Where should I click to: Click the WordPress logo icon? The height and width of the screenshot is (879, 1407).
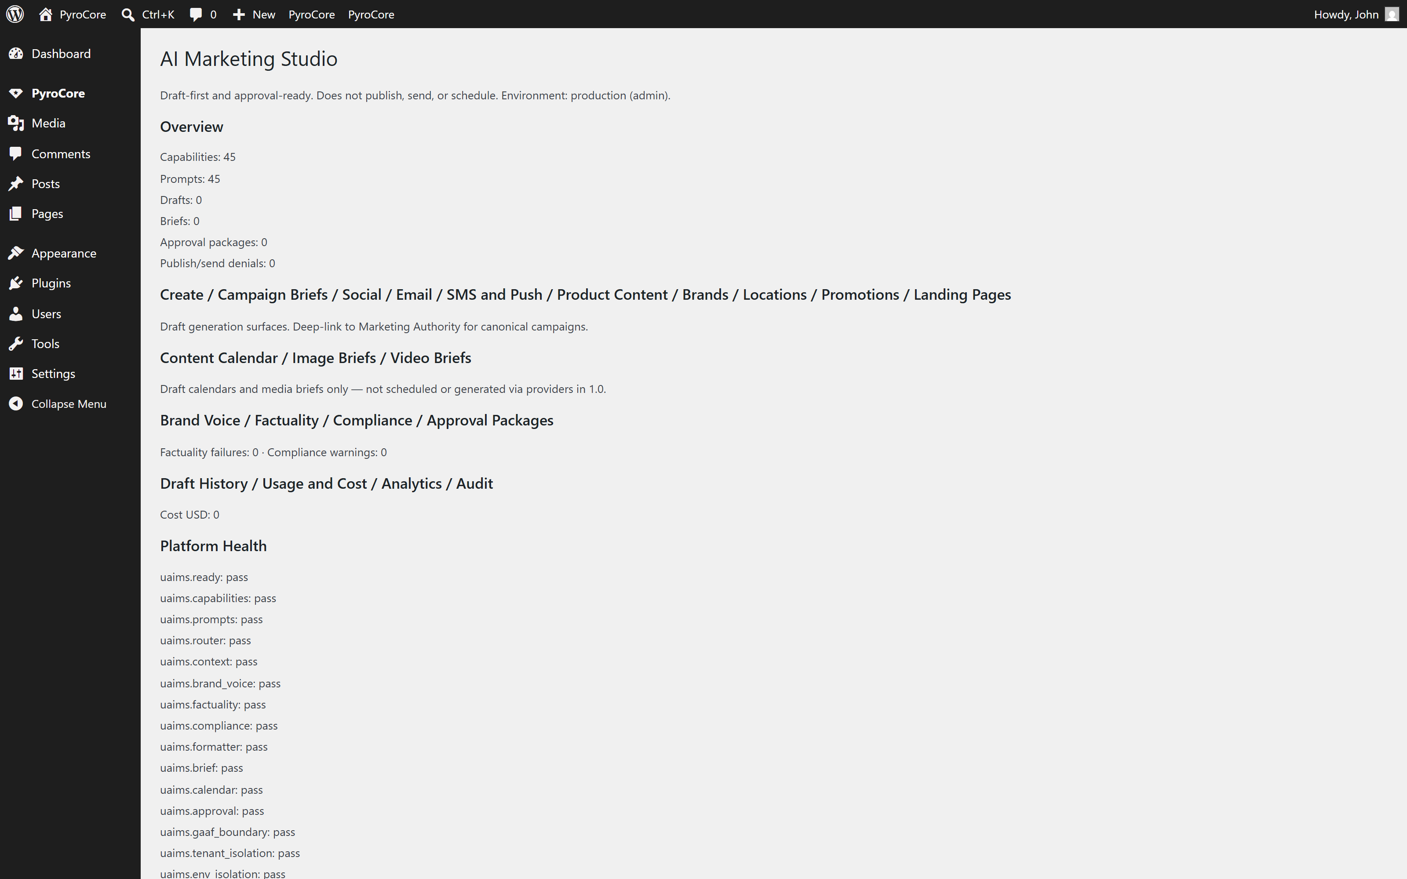(x=15, y=14)
